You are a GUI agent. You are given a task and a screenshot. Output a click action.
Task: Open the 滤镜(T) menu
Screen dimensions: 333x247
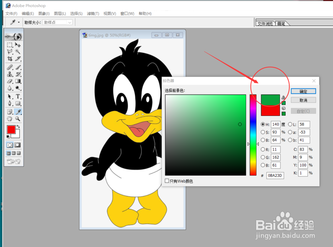pyautogui.click(x=93, y=14)
